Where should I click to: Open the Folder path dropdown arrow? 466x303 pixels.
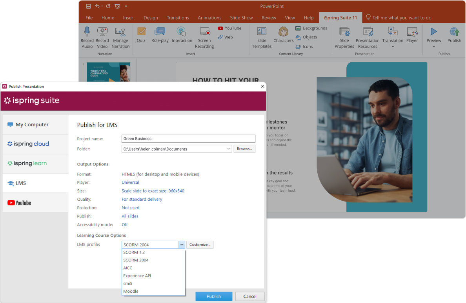pyautogui.click(x=228, y=149)
